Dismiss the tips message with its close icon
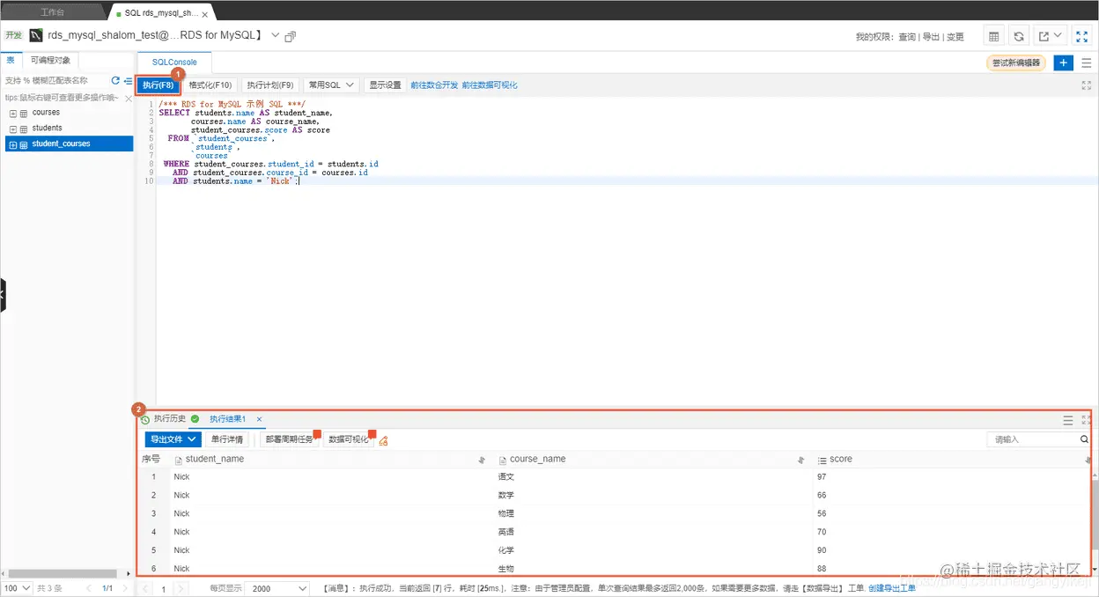This screenshot has width=1099, height=597. pos(129,98)
